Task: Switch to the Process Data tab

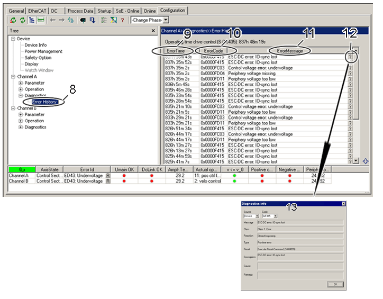Action: (x=81, y=11)
